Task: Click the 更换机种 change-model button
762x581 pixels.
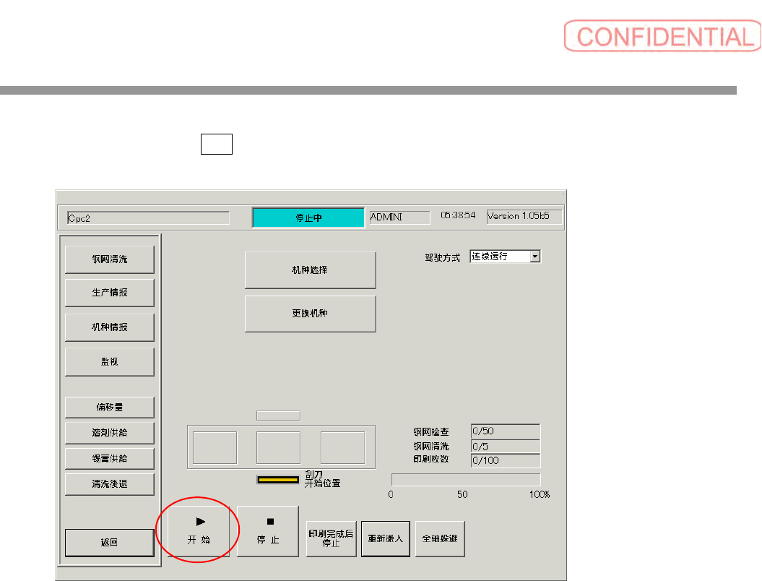Action: pos(310,314)
